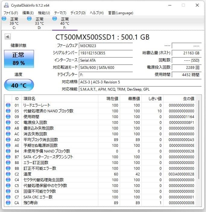The width and height of the screenshot is (206, 212).
Task: Click status orb for 09 使用時間 row
Action: (8, 117)
